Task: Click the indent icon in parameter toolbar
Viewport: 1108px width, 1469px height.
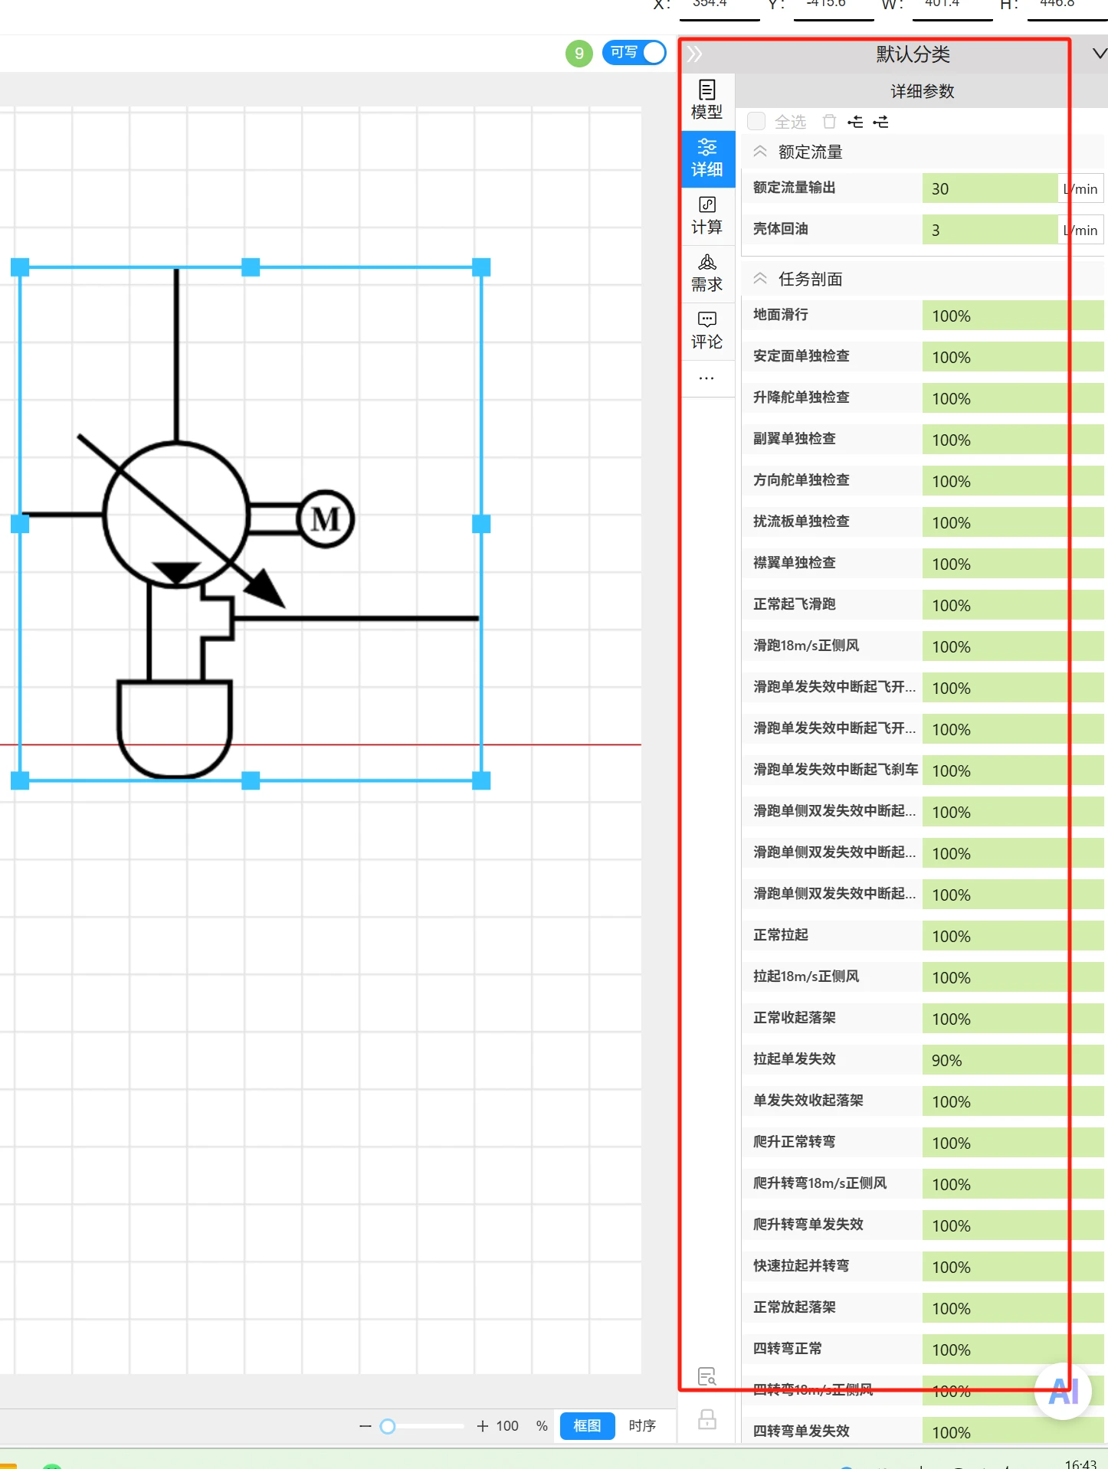Action: 881,122
